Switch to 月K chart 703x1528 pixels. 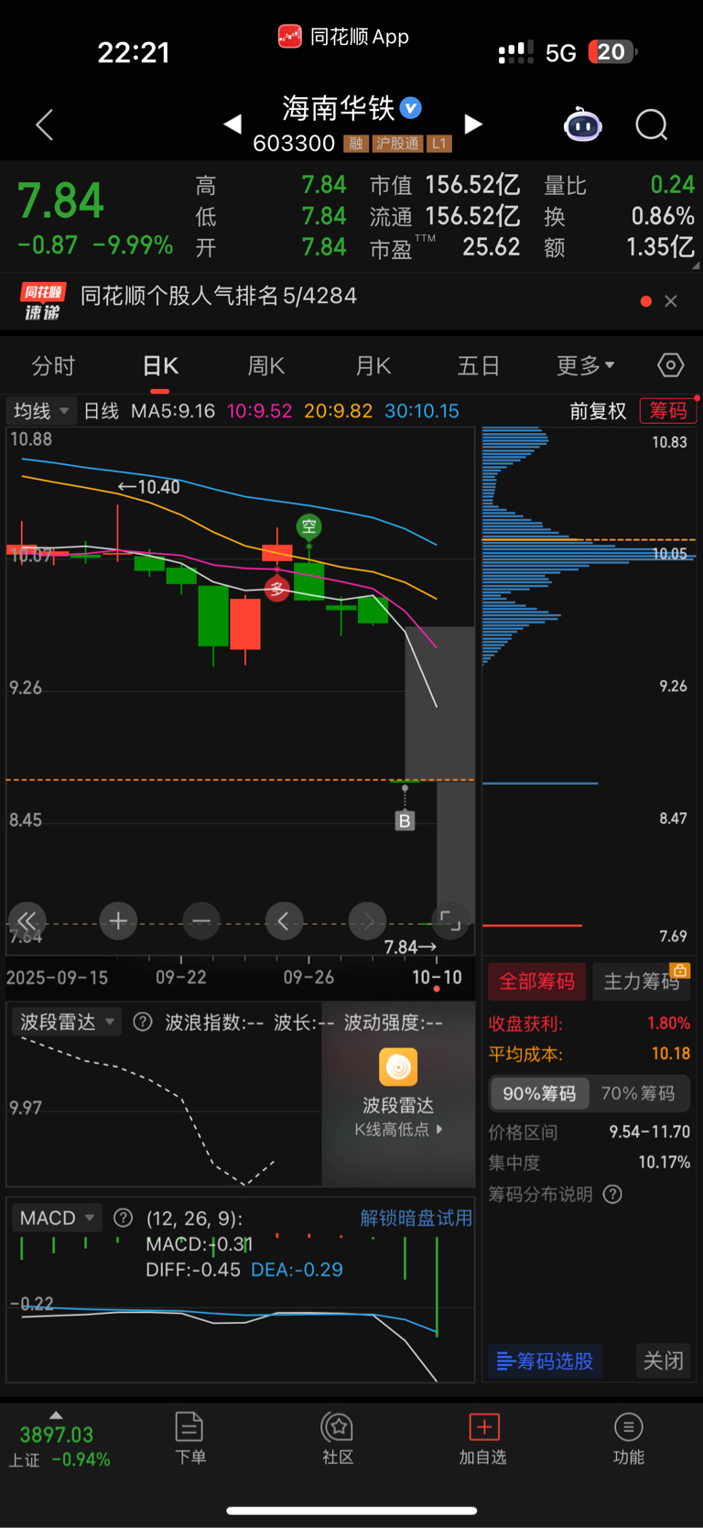[373, 366]
